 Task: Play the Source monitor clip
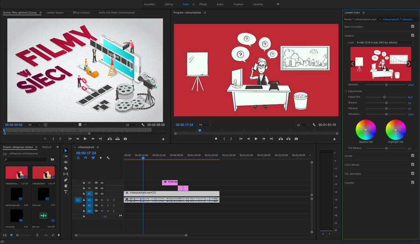[x=85, y=139]
